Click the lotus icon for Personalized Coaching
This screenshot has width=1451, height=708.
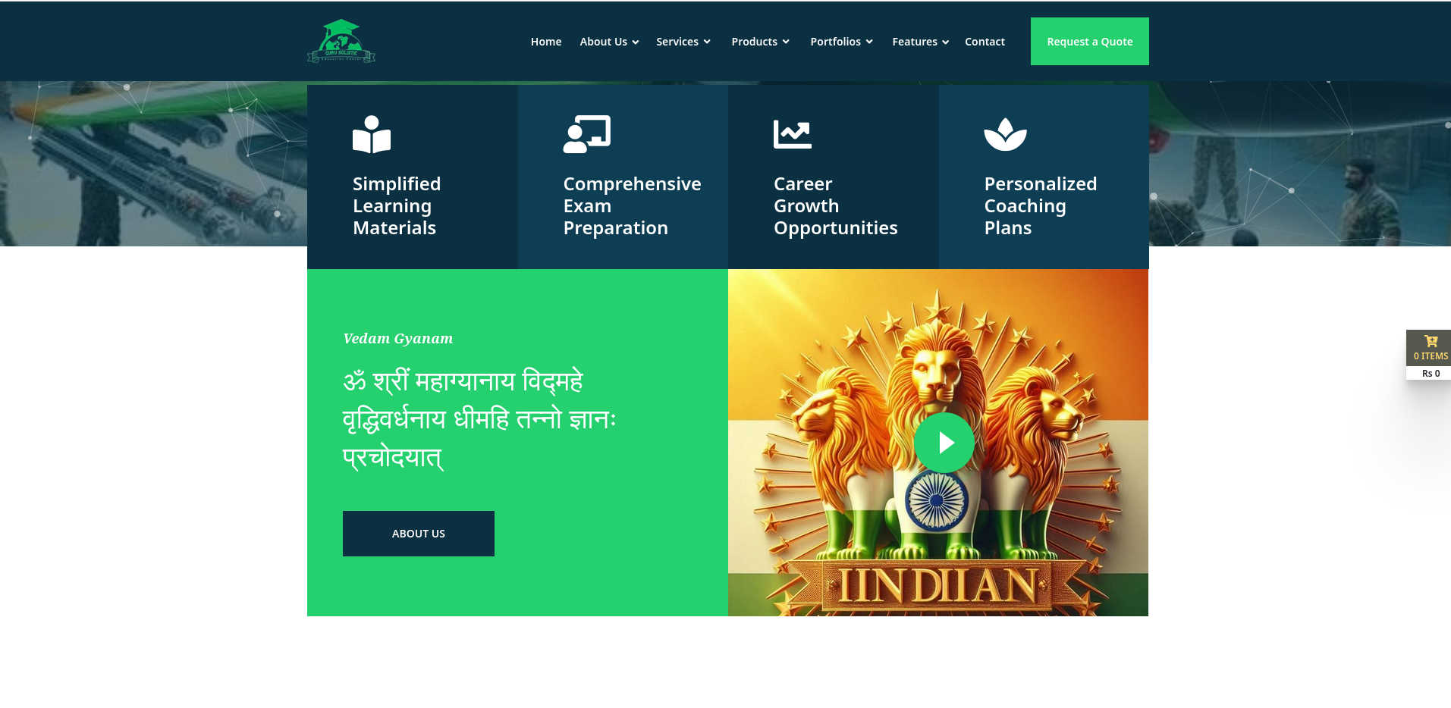[x=1006, y=134]
